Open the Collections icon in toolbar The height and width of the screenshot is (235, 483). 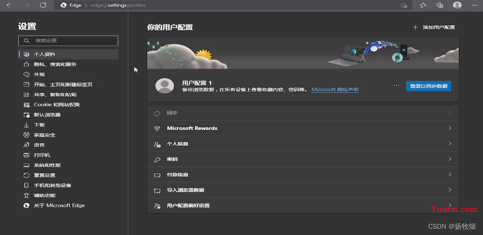click(440, 5)
